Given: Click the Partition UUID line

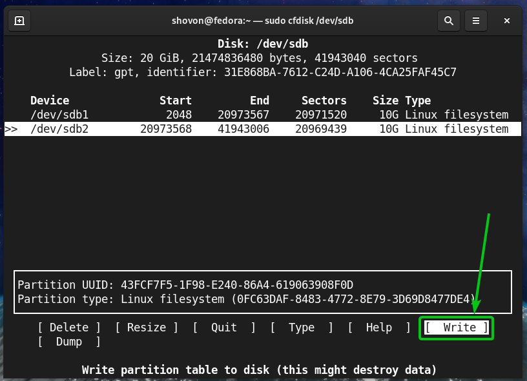Looking at the screenshot, I should [185, 285].
